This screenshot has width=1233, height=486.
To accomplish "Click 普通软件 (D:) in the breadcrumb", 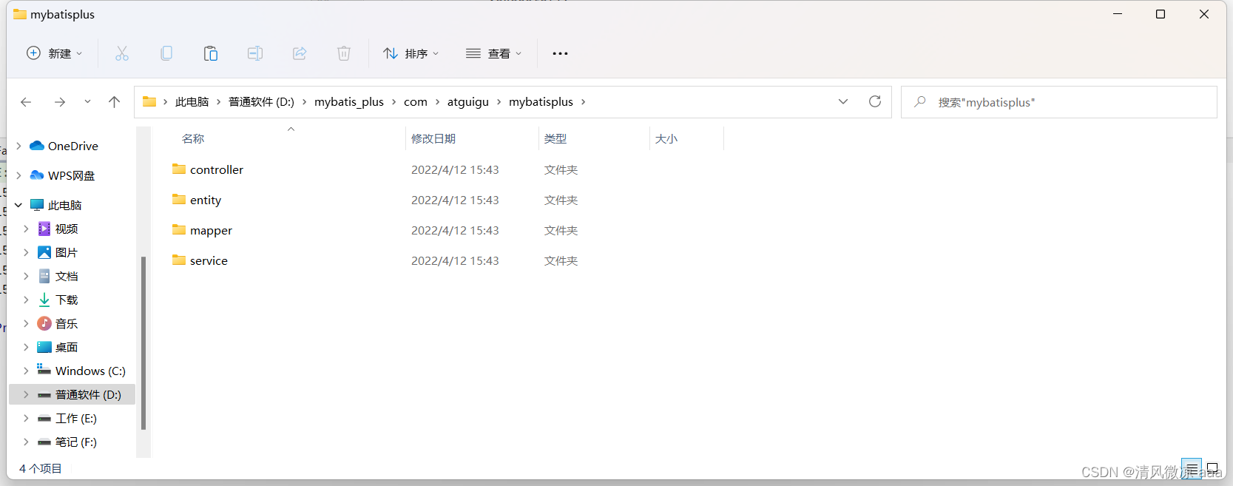I will (261, 102).
